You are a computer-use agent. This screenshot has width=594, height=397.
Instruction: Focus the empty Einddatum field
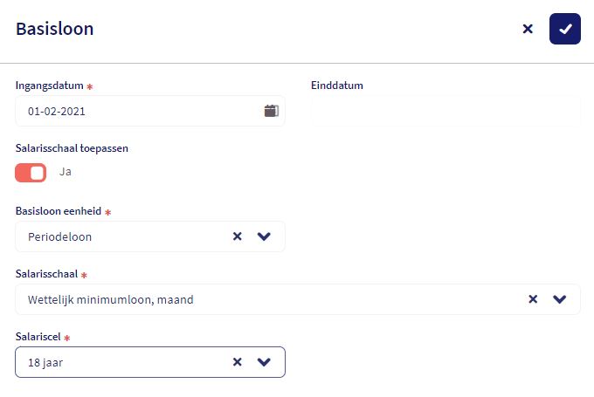pyautogui.click(x=445, y=111)
